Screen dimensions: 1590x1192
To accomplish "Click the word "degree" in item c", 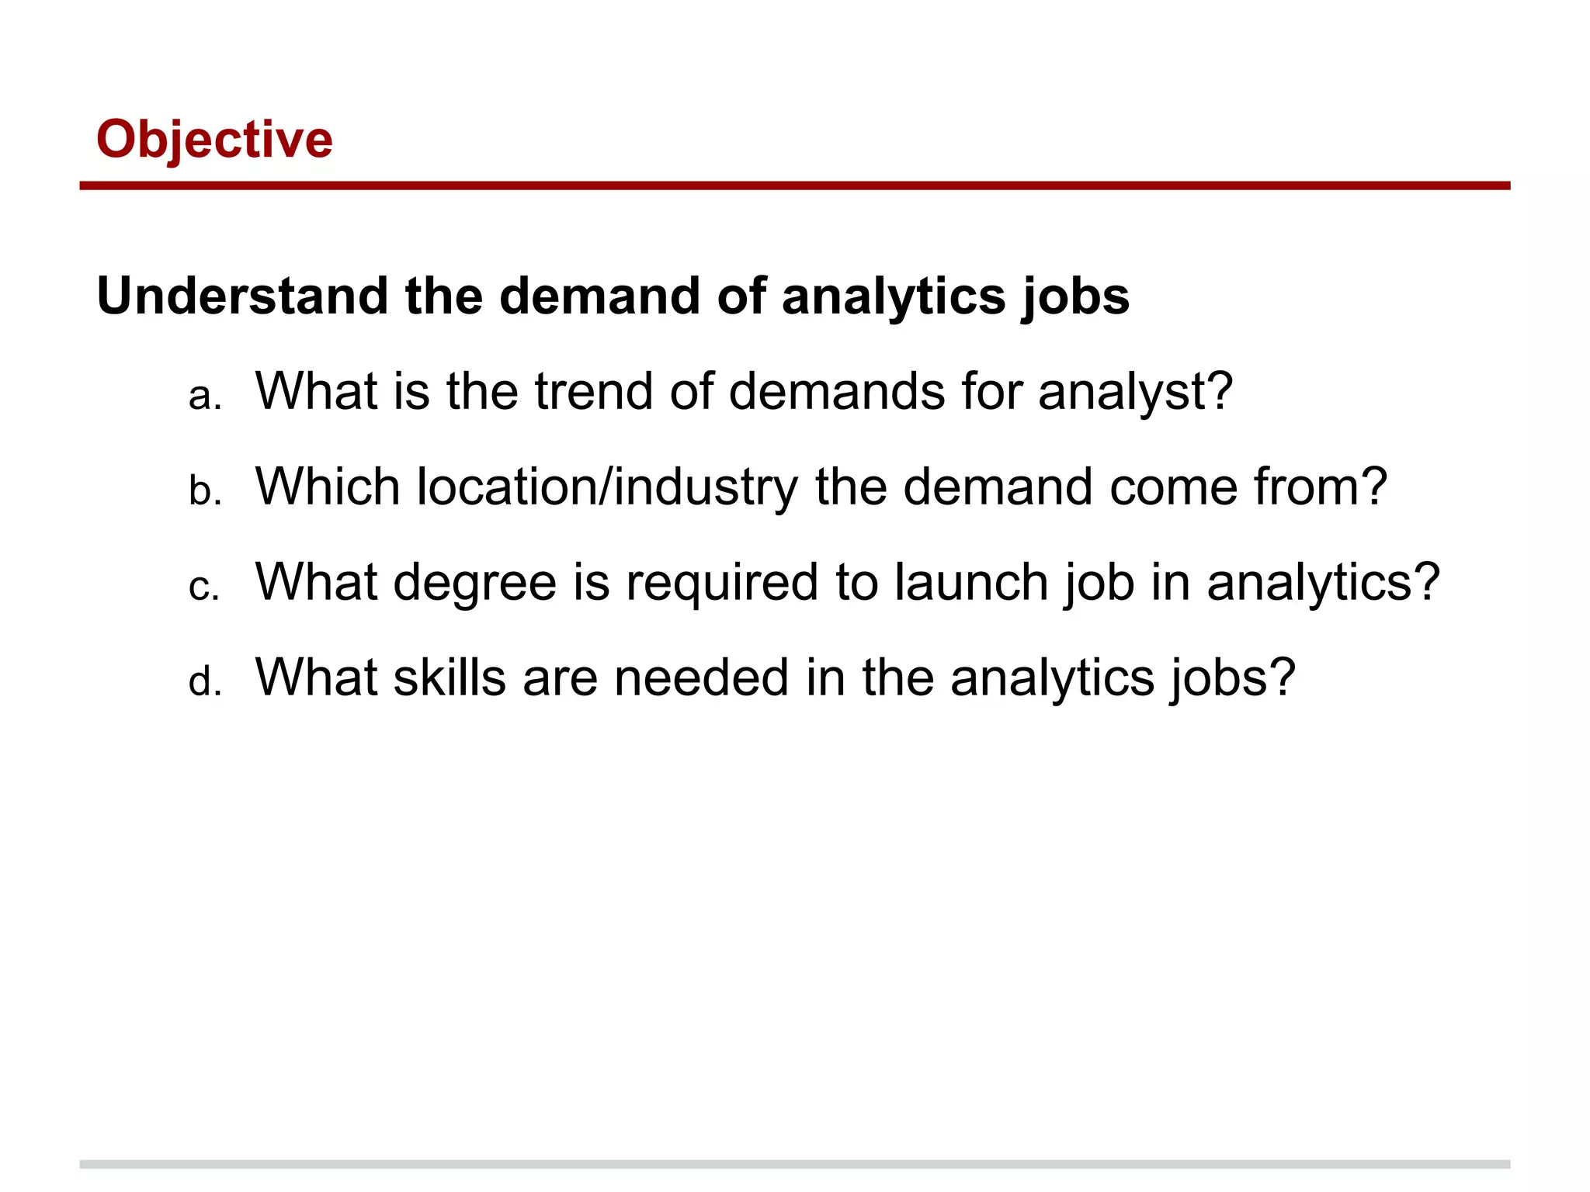I will point(474,583).
